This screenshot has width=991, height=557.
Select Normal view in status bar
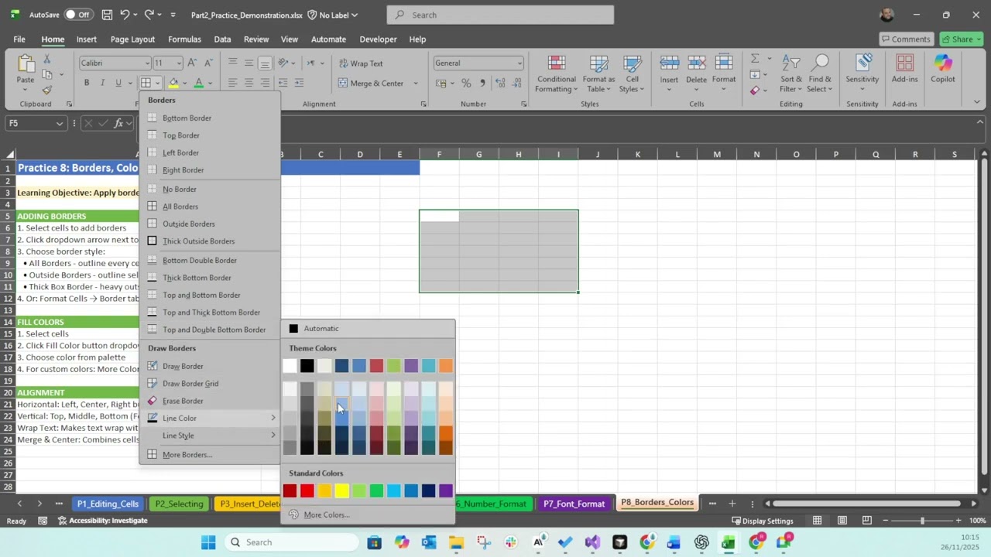pyautogui.click(x=817, y=521)
